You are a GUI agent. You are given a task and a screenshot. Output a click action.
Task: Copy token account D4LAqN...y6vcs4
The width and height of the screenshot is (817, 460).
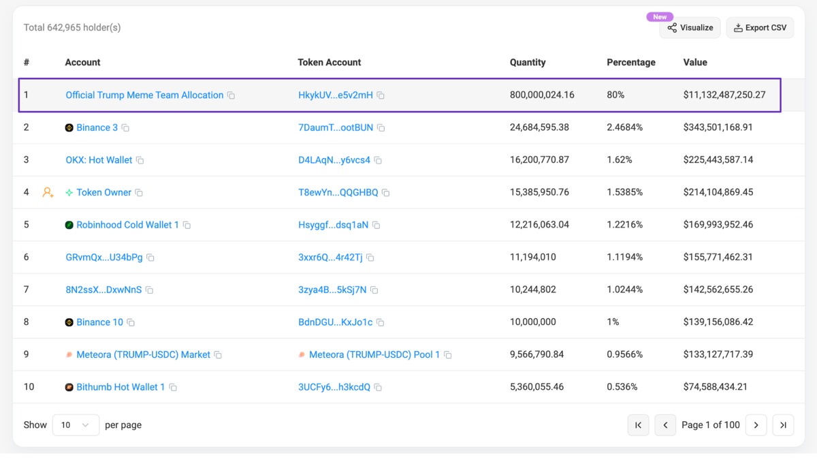pos(379,160)
